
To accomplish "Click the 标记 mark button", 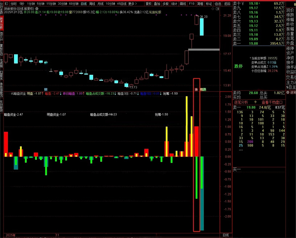I will [x=209, y=4].
